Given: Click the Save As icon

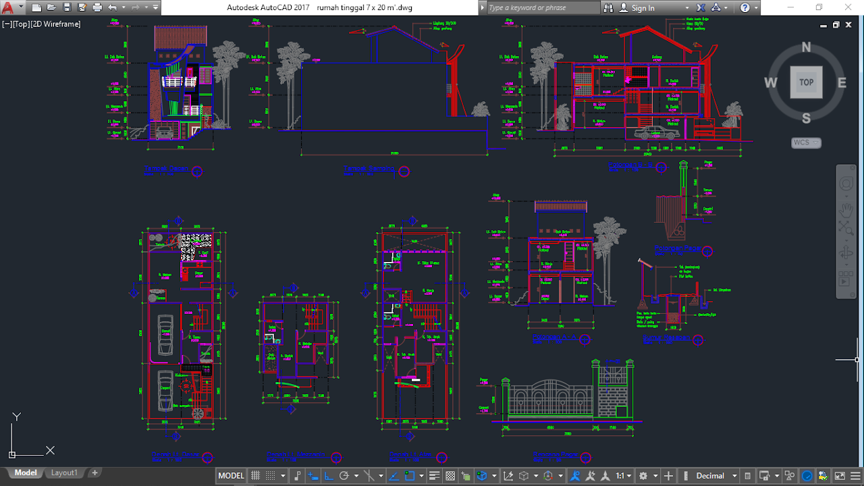Looking at the screenshot, I should point(82,7).
